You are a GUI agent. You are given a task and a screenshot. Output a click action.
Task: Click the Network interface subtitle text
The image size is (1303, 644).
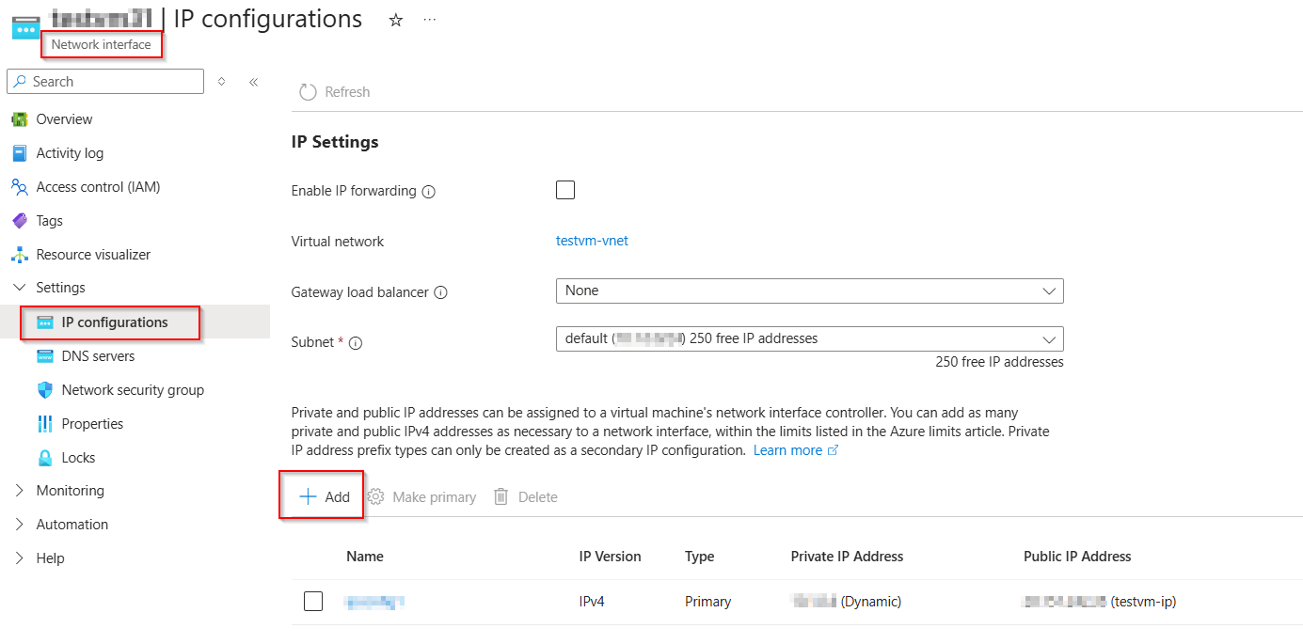tap(101, 44)
